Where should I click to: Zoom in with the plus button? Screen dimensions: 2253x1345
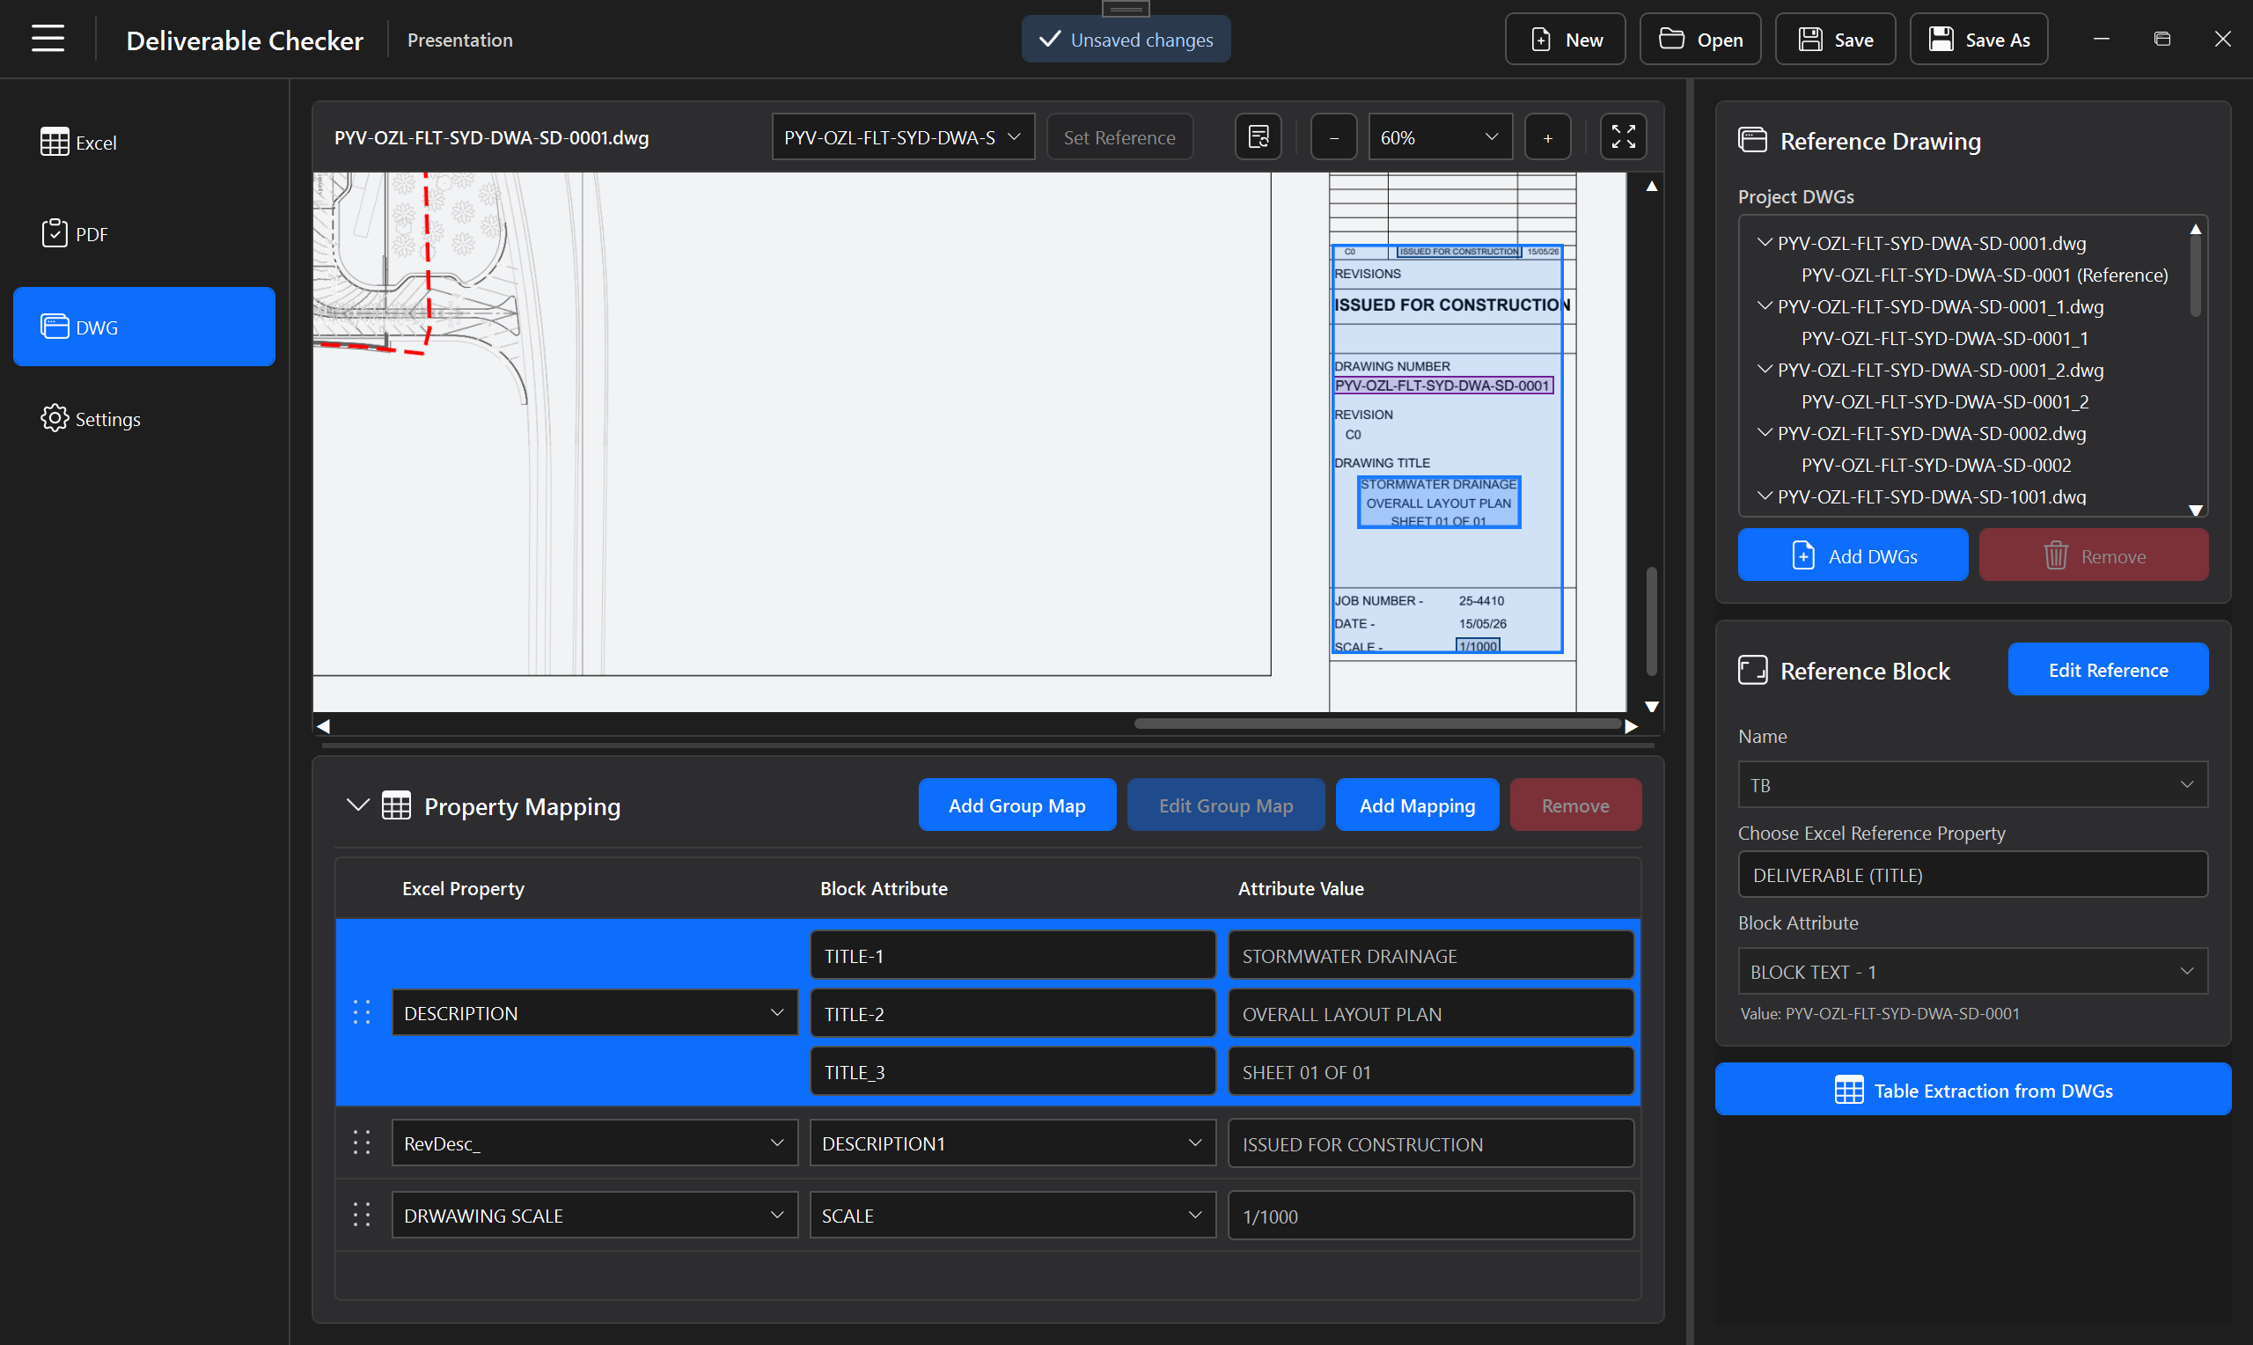pos(1547,138)
